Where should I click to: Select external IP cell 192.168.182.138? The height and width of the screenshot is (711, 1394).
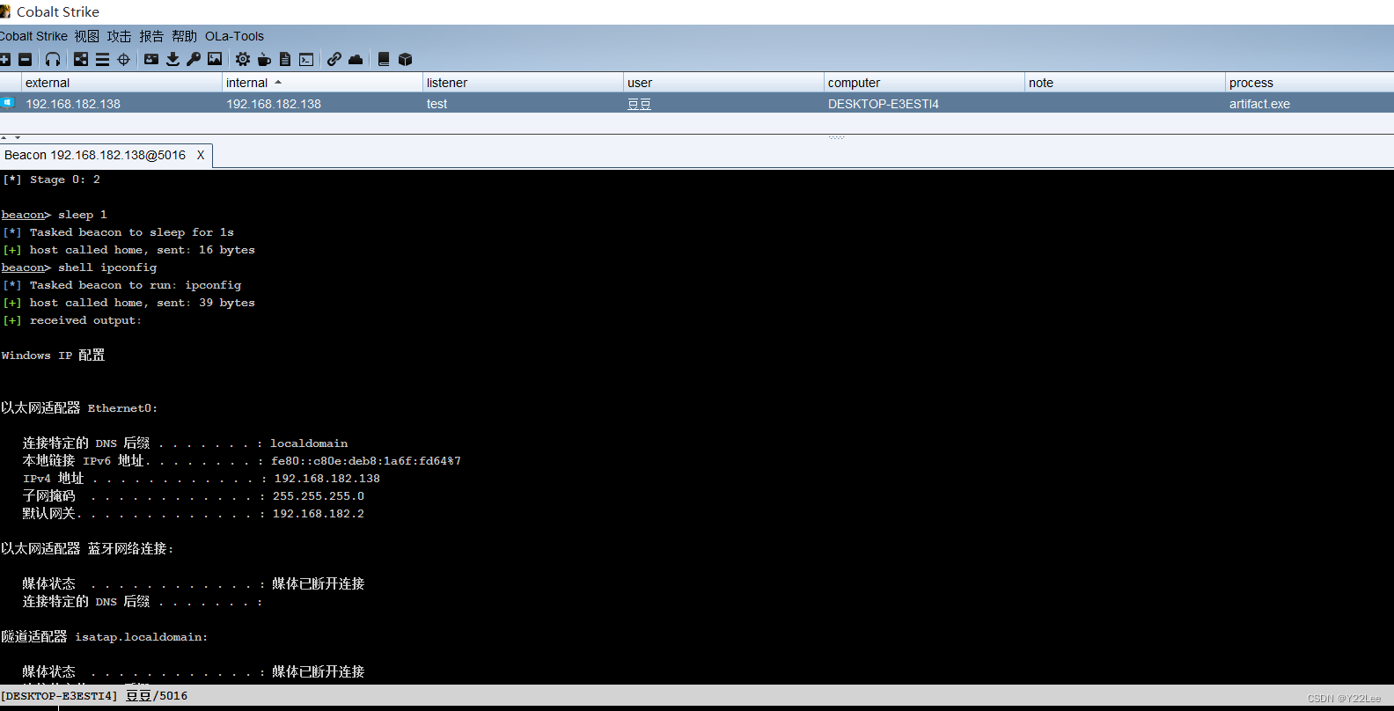pyautogui.click(x=73, y=104)
